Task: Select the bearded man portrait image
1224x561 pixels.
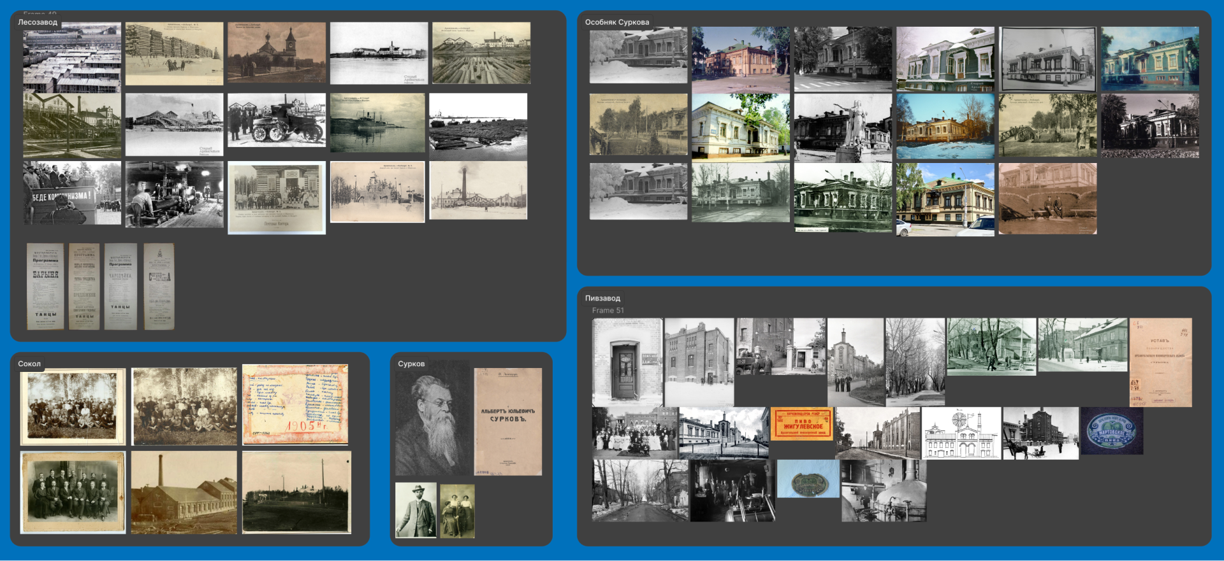Action: pos(432,419)
